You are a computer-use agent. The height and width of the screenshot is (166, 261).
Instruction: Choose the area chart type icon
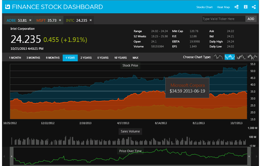(x=230, y=57)
